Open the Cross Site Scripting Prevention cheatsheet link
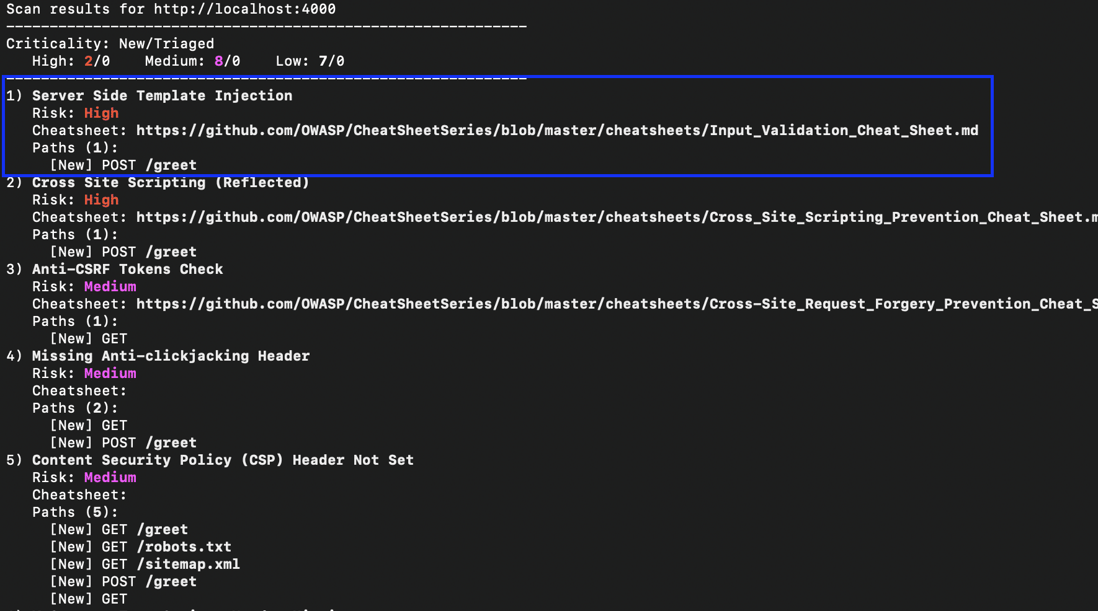Image resolution: width=1098 pixels, height=611 pixels. pyautogui.click(x=617, y=217)
